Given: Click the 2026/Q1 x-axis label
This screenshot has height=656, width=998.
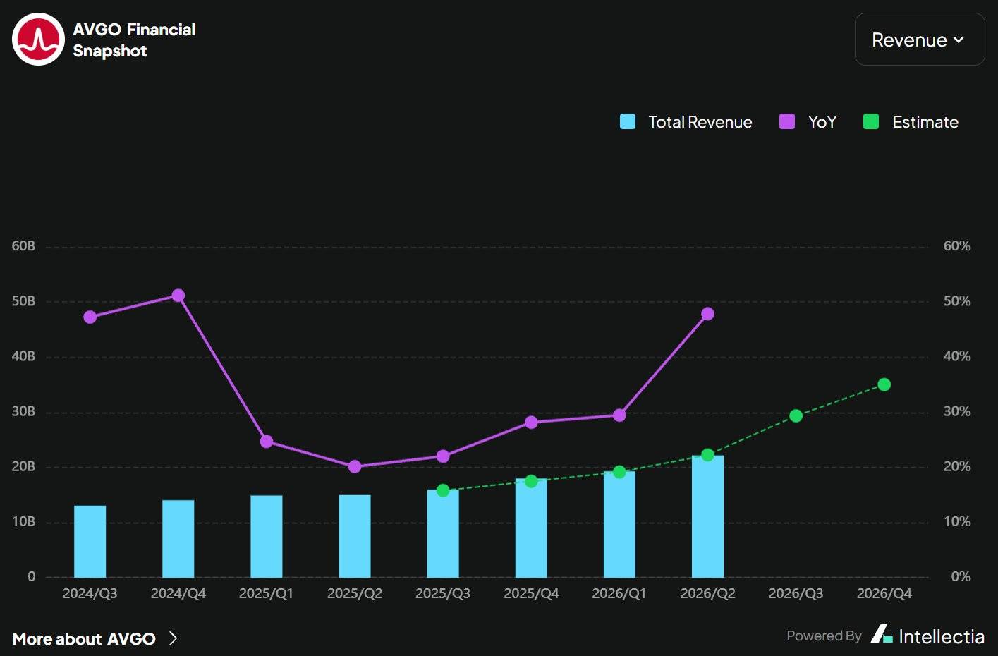Looking at the screenshot, I should point(619,594).
